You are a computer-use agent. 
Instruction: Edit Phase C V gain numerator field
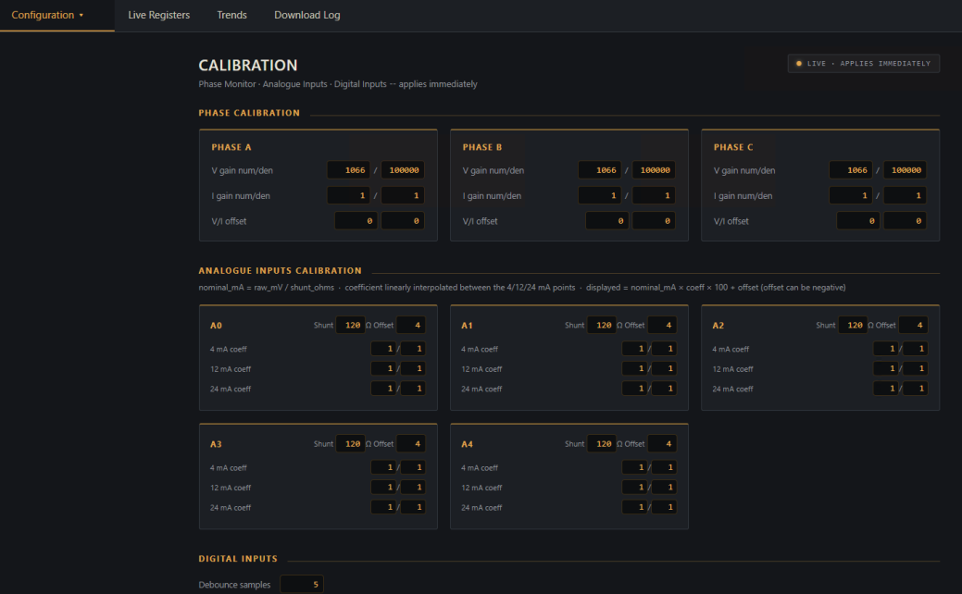(x=850, y=170)
